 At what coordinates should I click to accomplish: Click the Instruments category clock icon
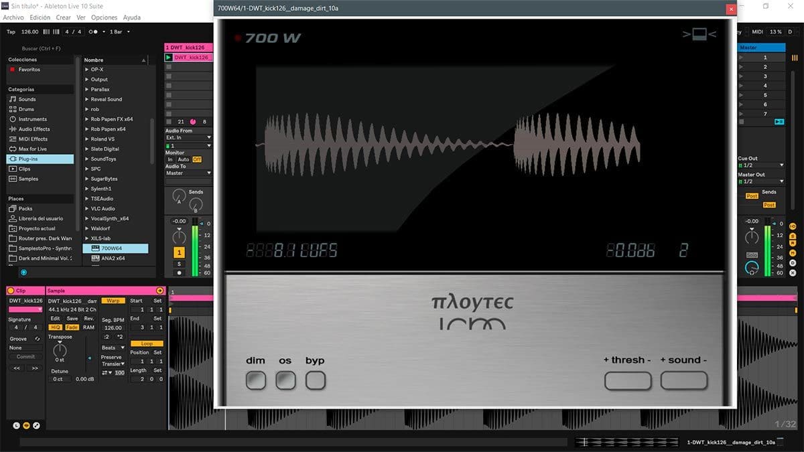coord(12,119)
